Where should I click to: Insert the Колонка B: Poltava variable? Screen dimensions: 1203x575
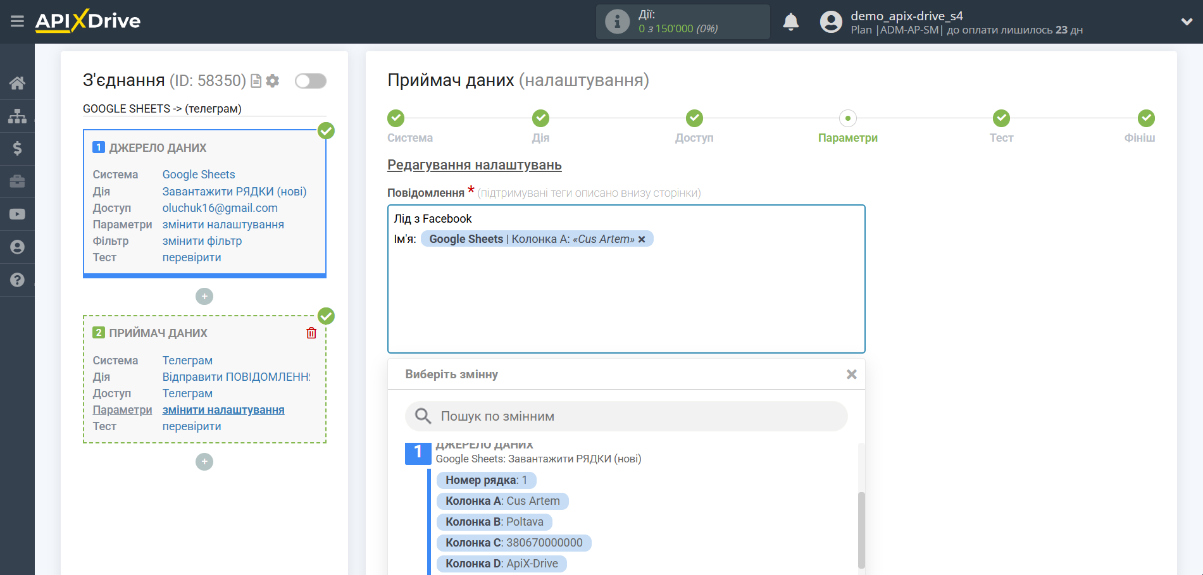pos(494,522)
